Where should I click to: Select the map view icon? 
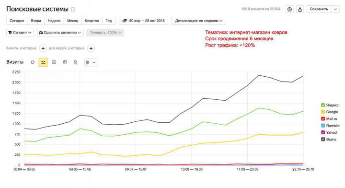click(x=75, y=62)
